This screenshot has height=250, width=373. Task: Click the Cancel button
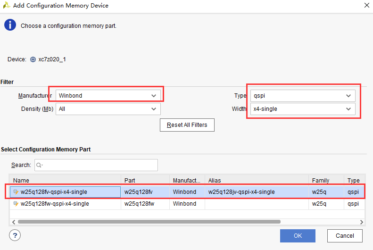pyautogui.click(x=345, y=236)
